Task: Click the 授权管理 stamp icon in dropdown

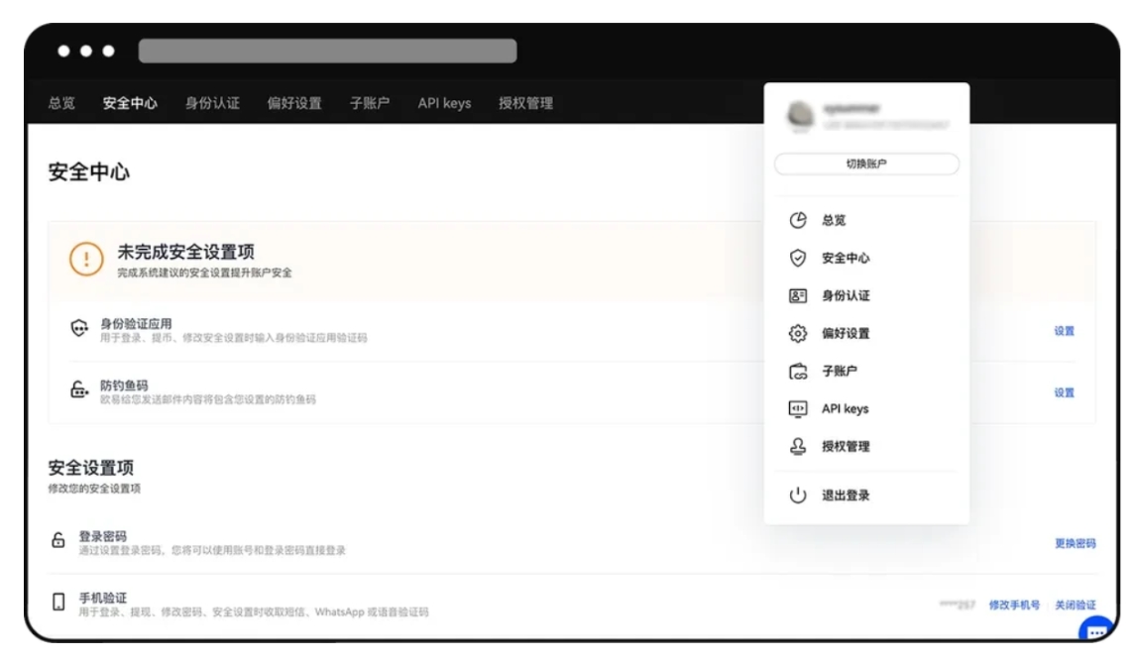Action: pos(798,447)
